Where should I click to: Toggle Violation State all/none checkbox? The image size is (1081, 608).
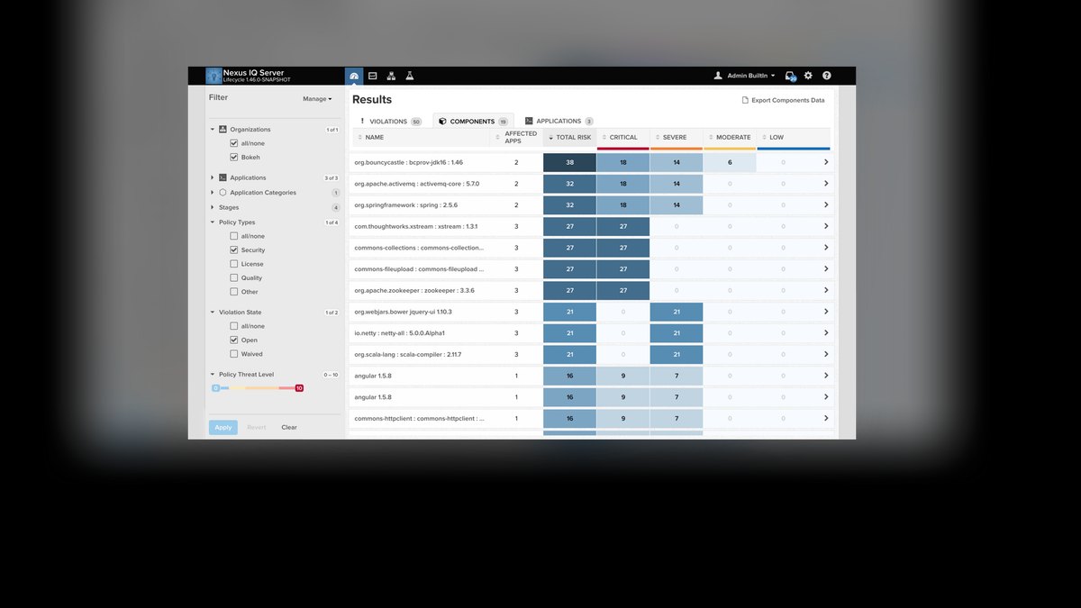point(234,326)
